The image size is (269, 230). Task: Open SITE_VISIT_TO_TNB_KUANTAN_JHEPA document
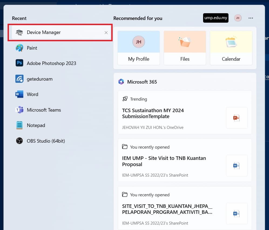click(x=167, y=209)
